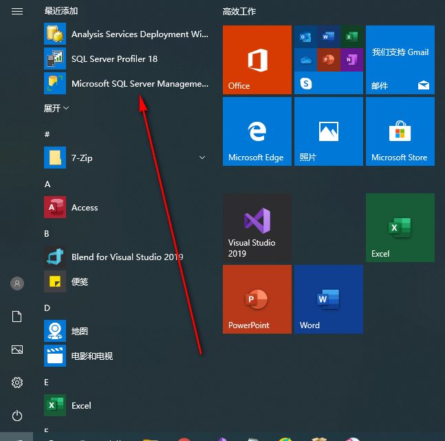Open Pictures from the sidebar
Image resolution: width=445 pixels, height=441 pixels.
click(17, 349)
